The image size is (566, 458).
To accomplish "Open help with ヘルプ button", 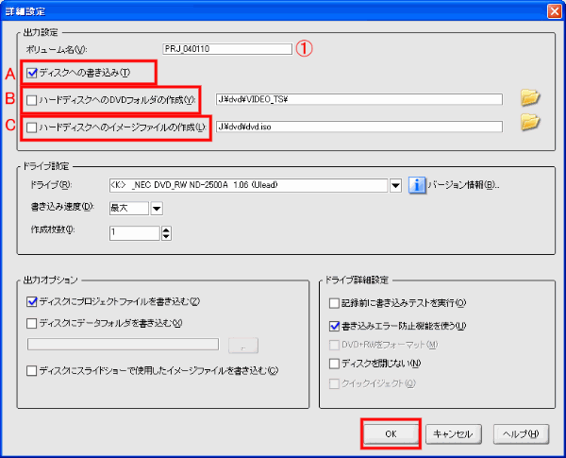I will (x=520, y=433).
